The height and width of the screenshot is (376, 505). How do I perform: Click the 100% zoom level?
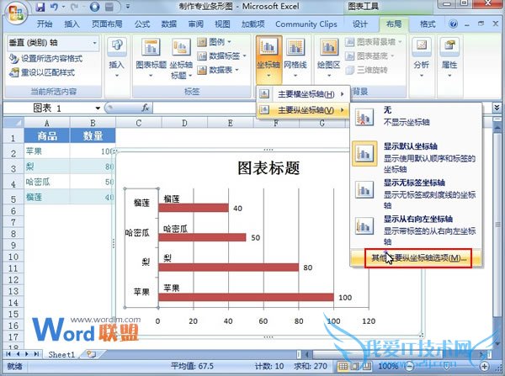click(388, 366)
